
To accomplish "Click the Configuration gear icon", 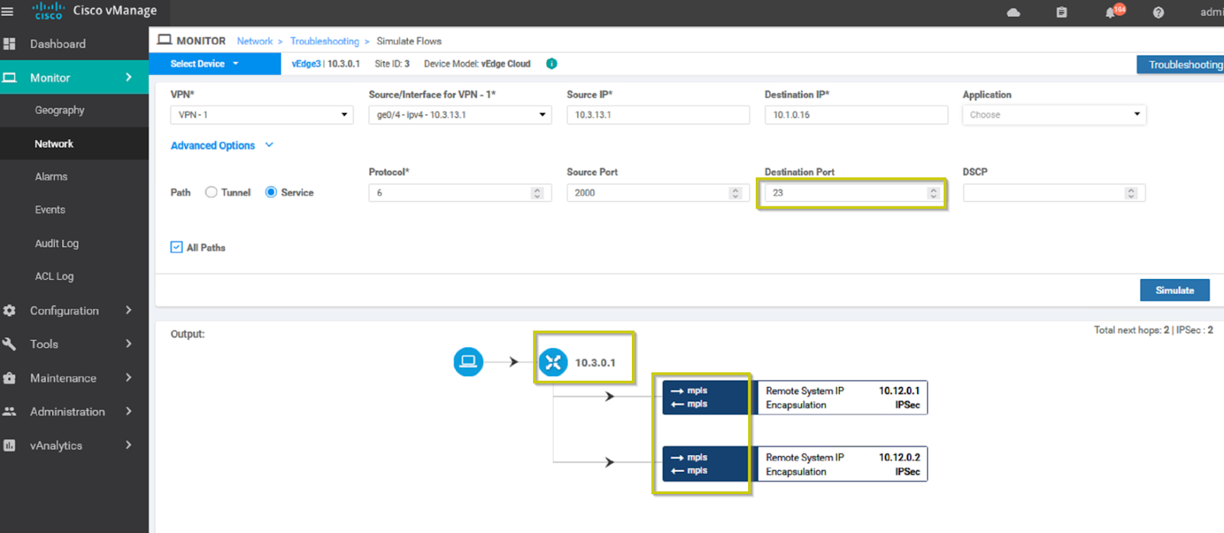I will [x=9, y=310].
